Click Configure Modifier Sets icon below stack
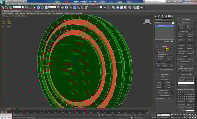Viewport: 197px width, 119px height. point(172,41)
